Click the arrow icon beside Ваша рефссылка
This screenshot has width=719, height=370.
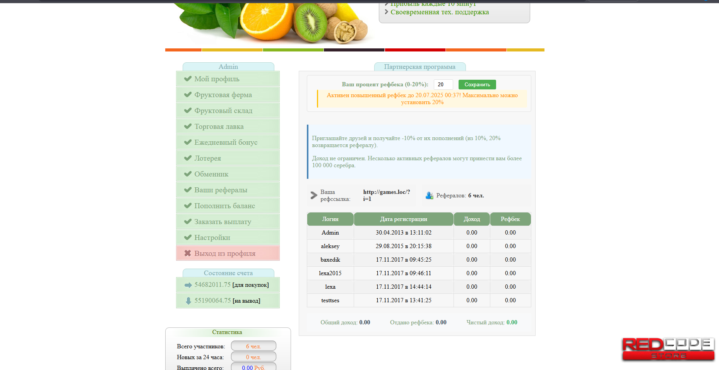pos(314,195)
